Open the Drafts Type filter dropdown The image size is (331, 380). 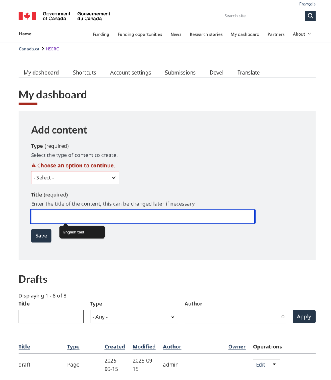tap(134, 317)
